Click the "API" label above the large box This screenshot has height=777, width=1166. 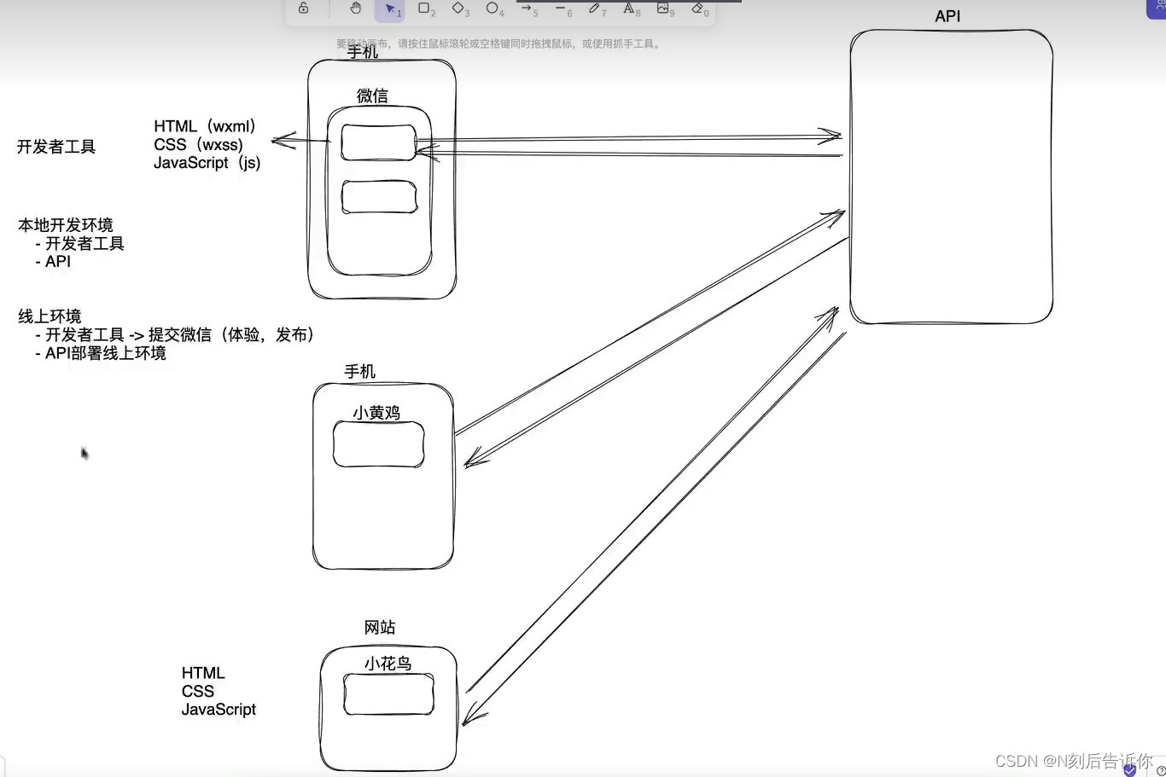coord(947,16)
